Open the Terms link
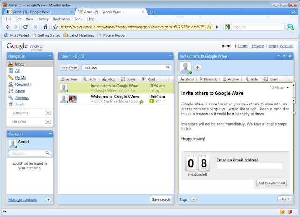The width and height of the screenshot is (300, 217). [x=242, y=46]
